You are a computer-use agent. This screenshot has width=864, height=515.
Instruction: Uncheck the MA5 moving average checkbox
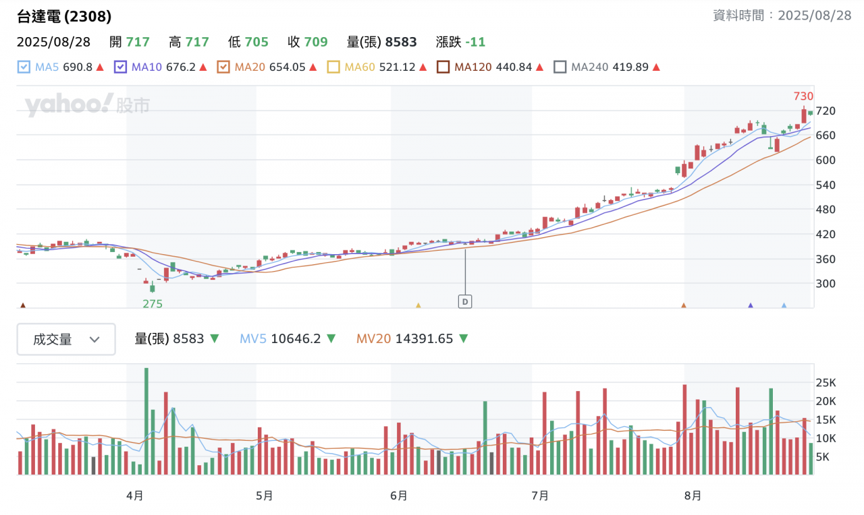point(24,67)
